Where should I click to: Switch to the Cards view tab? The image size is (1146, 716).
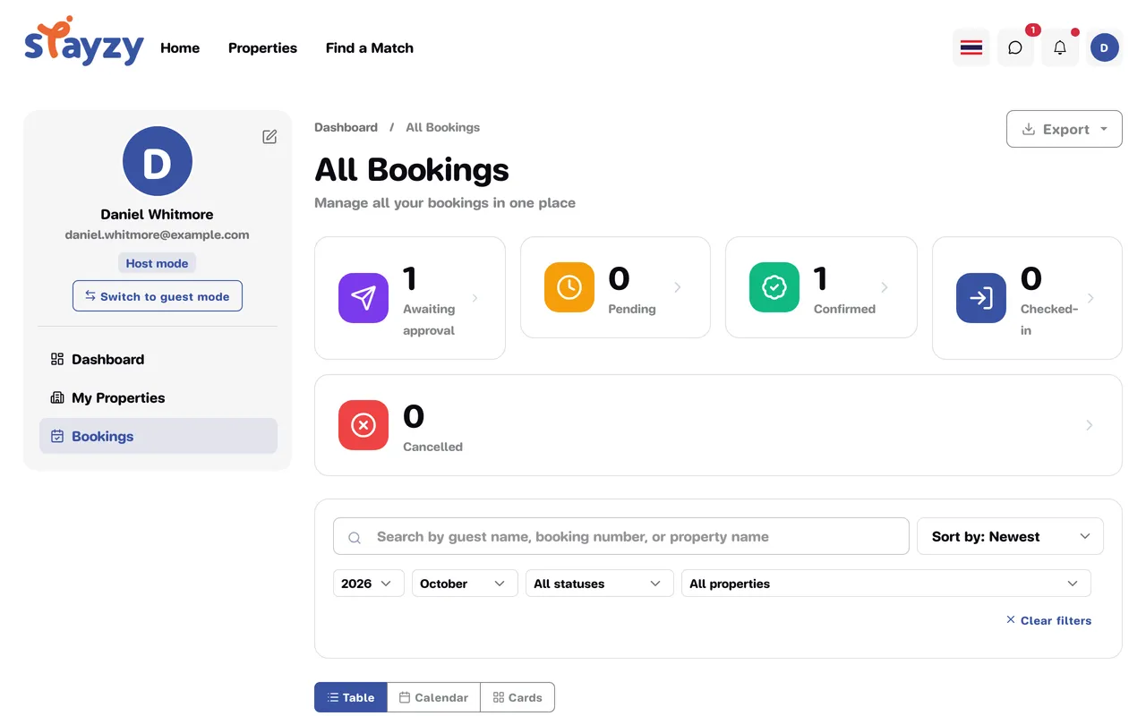tap(517, 697)
